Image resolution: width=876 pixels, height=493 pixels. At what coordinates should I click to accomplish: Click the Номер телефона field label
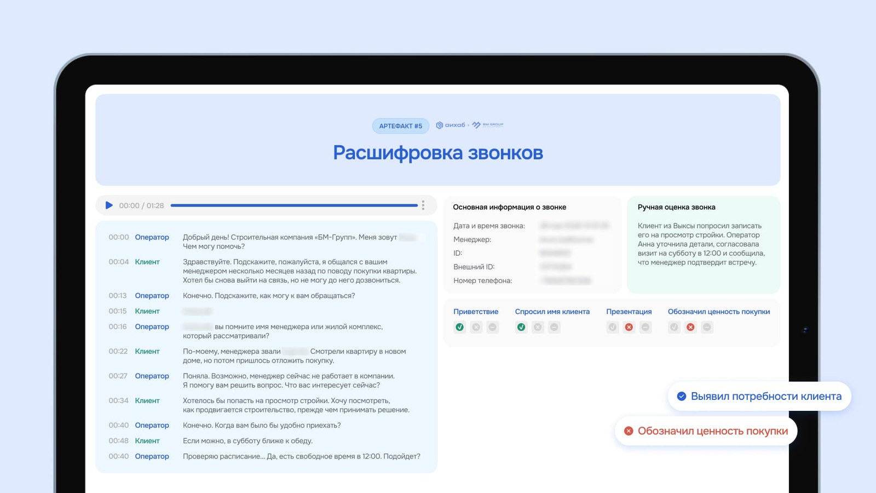click(483, 280)
